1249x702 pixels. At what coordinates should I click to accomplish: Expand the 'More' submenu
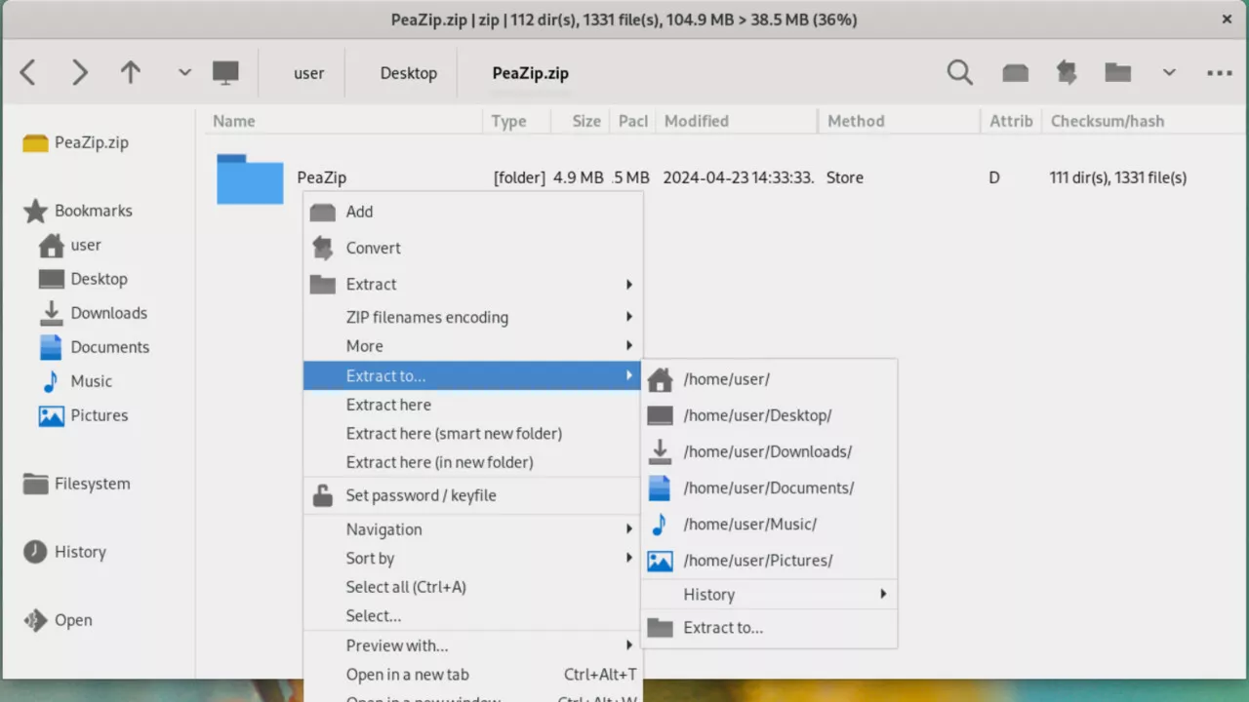(473, 346)
